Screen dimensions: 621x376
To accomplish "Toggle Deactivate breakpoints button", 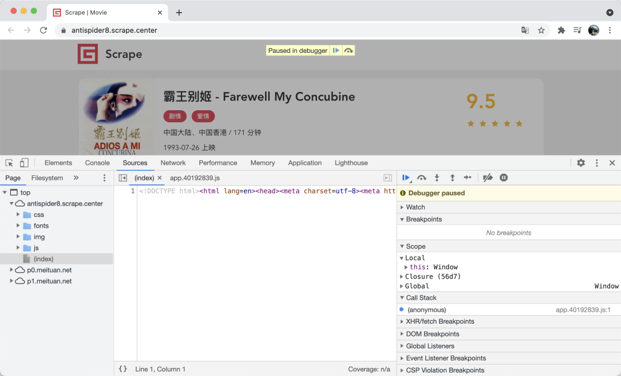I will coord(488,178).
